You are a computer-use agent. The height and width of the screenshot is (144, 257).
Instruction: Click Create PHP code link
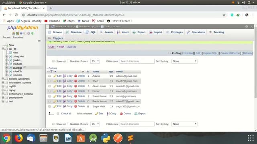(x=230, y=53)
